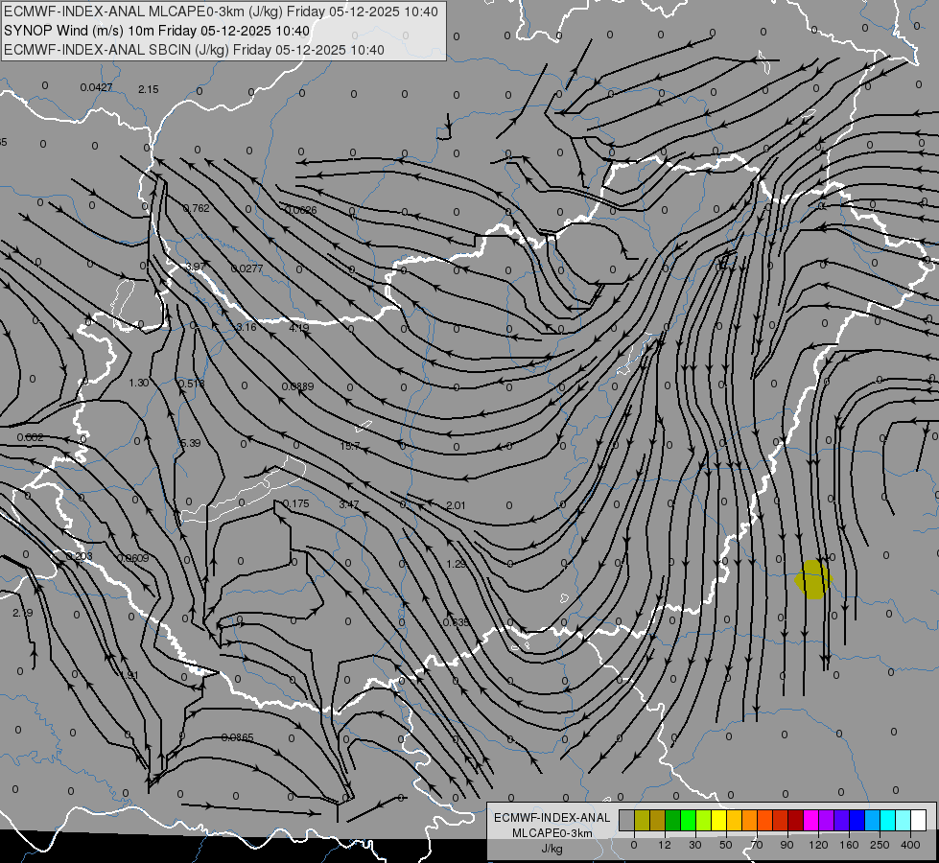Select the magenta legend swatch

tap(810, 820)
